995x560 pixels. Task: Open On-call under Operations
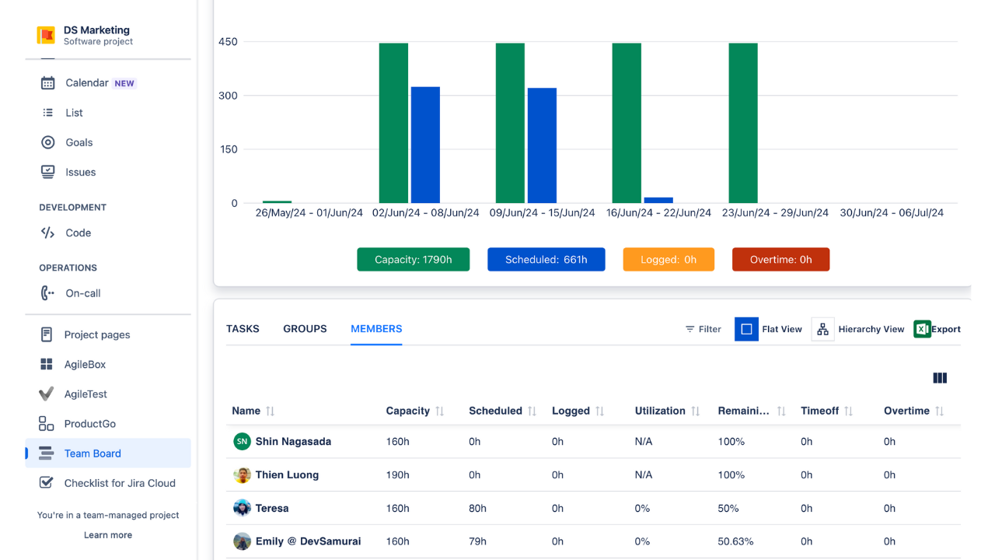click(x=82, y=293)
